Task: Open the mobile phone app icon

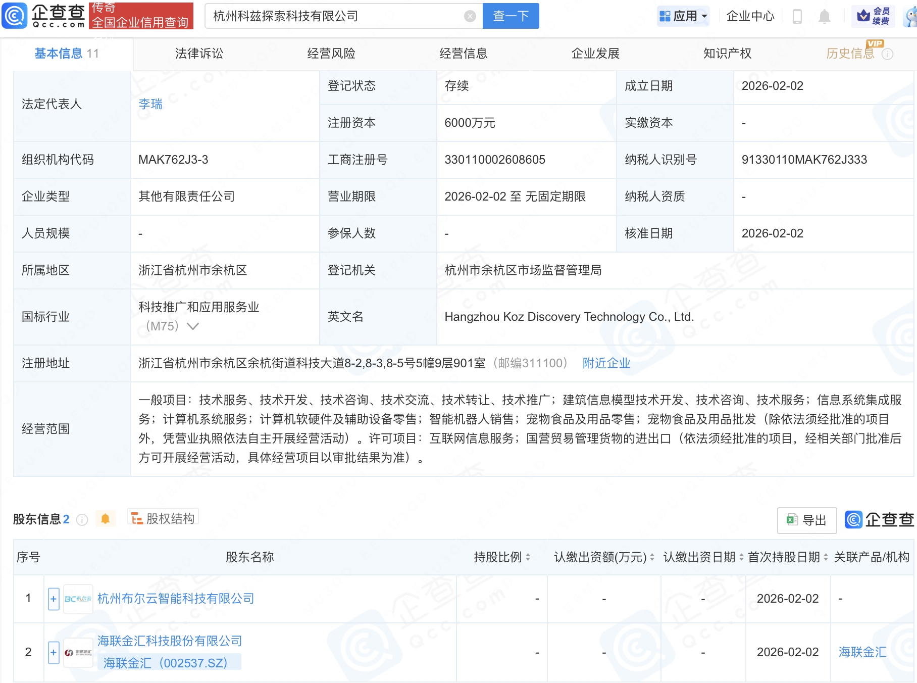Action: [797, 17]
